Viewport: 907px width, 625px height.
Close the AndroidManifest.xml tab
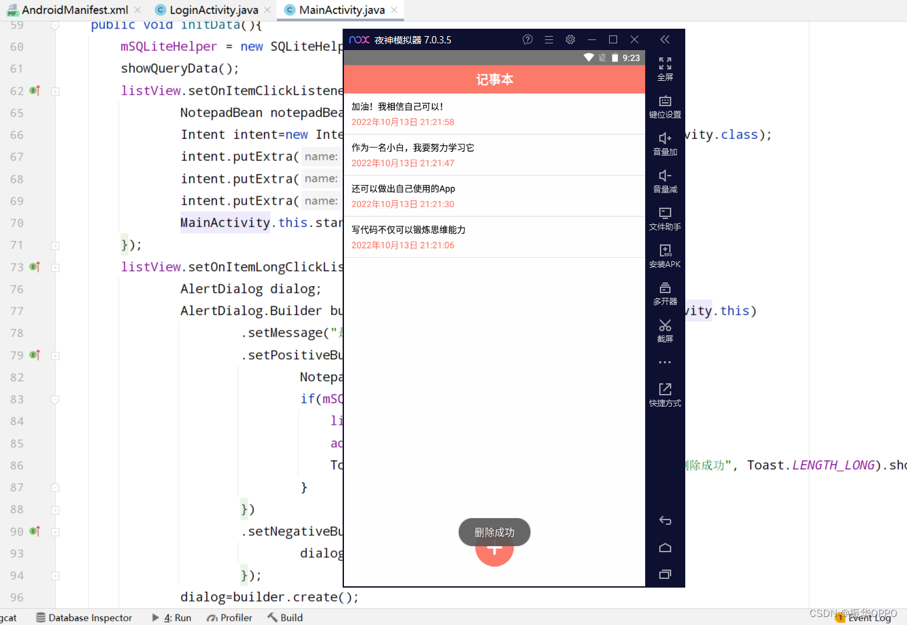pyautogui.click(x=138, y=10)
